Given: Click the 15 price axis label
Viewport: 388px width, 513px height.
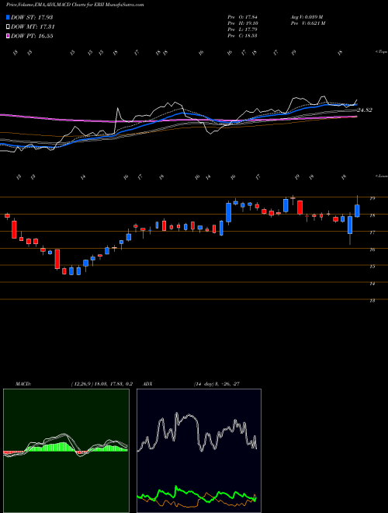Looking at the screenshot, I should pos(372,267).
